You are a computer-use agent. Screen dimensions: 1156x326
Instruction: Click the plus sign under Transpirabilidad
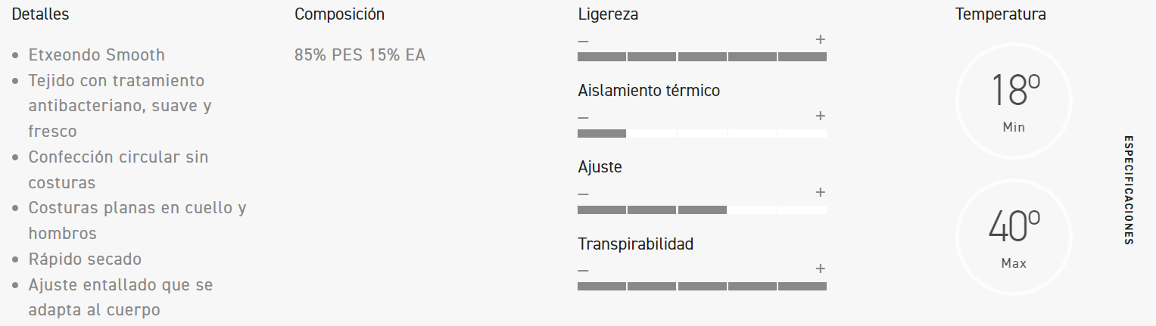click(x=820, y=269)
